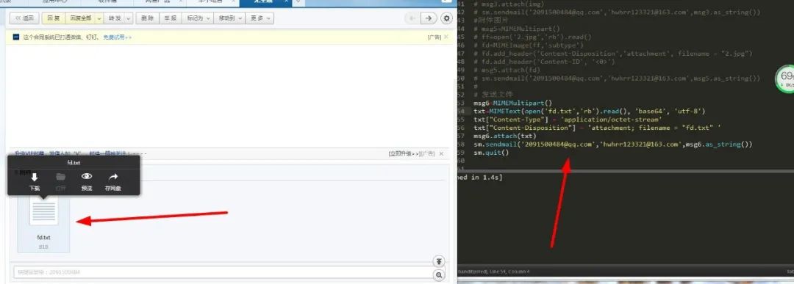This screenshot has height=284, width=794.
Task: Open the settings gear in mail toolbar
Action: tap(447, 18)
